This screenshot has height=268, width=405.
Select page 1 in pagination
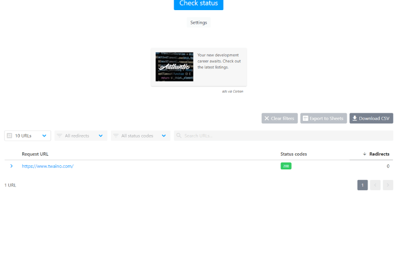pyautogui.click(x=362, y=185)
